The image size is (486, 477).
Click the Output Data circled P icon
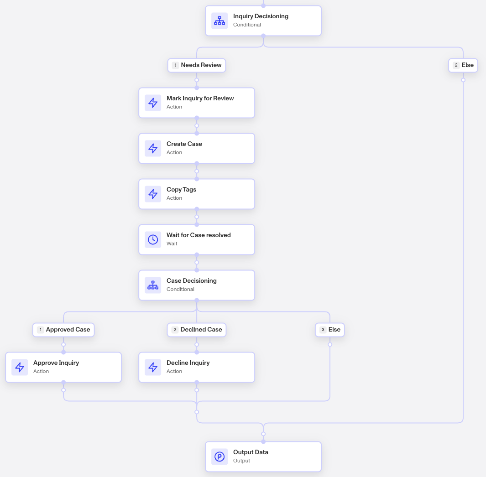coord(219,456)
